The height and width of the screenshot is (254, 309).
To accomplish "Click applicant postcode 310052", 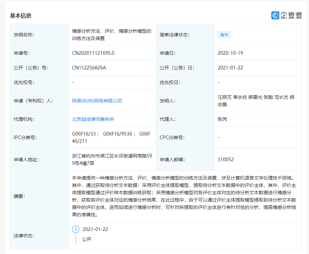I will (x=226, y=160).
